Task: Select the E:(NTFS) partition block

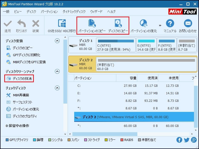Action: [146, 45]
